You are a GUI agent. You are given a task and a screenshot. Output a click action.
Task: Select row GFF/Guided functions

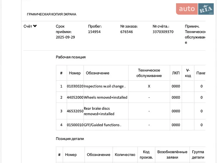(x=131, y=125)
